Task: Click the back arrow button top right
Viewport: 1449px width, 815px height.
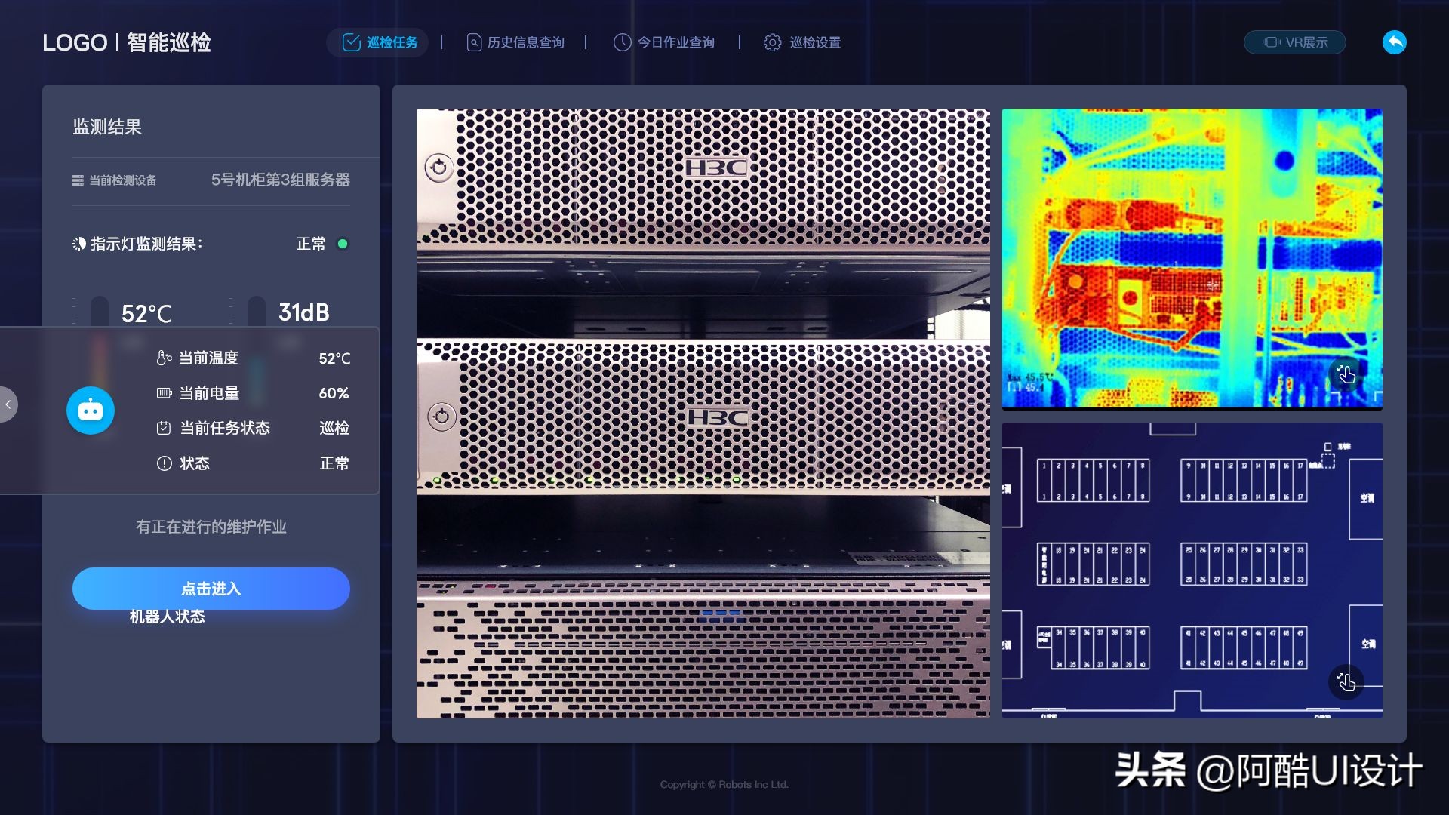Action: [1394, 42]
